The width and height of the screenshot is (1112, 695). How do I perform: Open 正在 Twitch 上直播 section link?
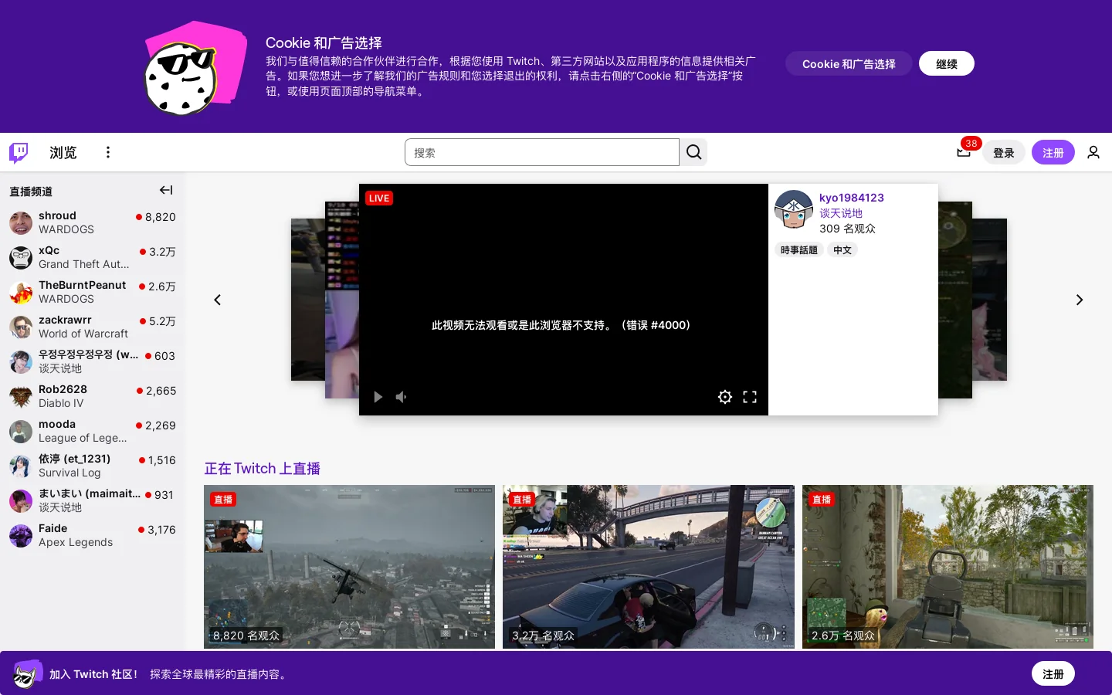coord(262,468)
